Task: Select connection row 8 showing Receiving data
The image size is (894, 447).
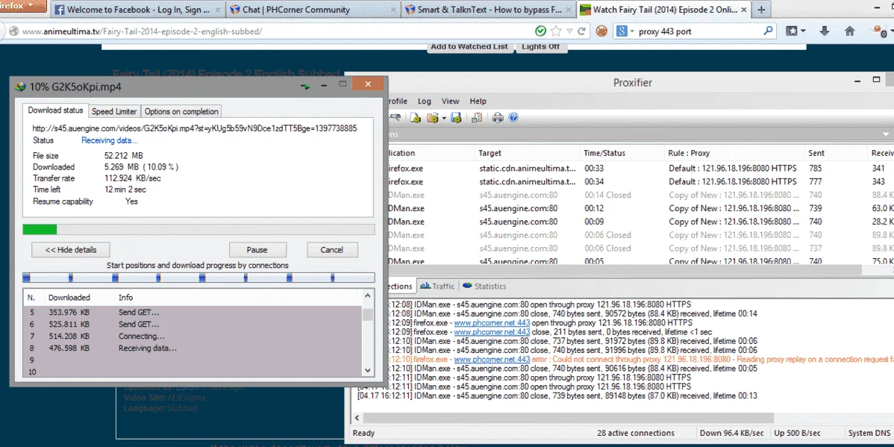Action: 192,348
